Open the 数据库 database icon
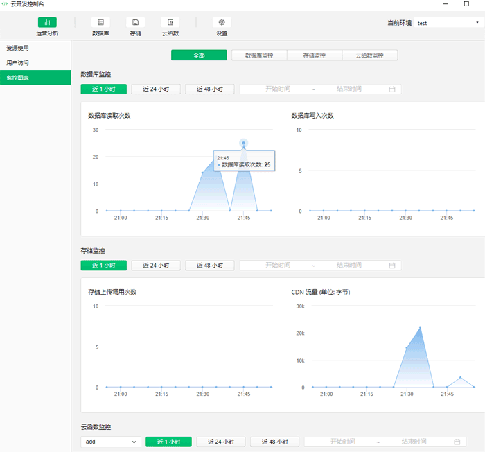The width and height of the screenshot is (485, 452). coord(100,22)
